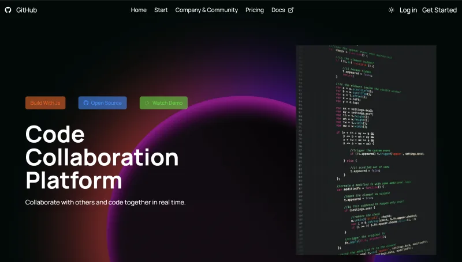Click the GitHub brand name text
This screenshot has height=262, width=462.
27,10
